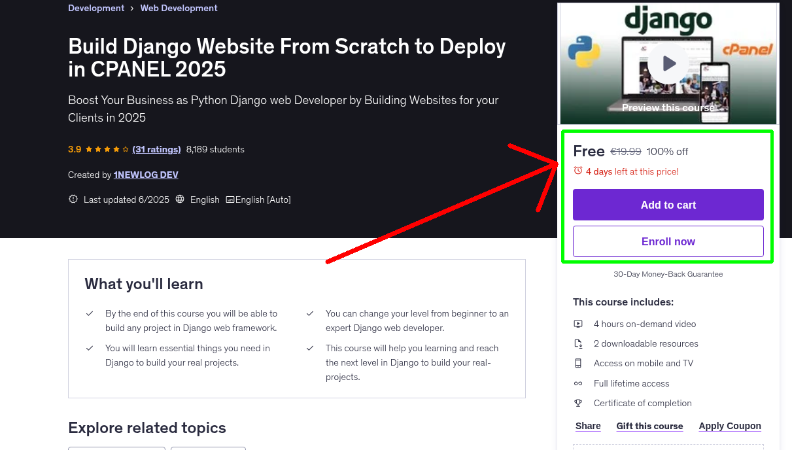Click the infinity lifetime access icon

pos(578,383)
